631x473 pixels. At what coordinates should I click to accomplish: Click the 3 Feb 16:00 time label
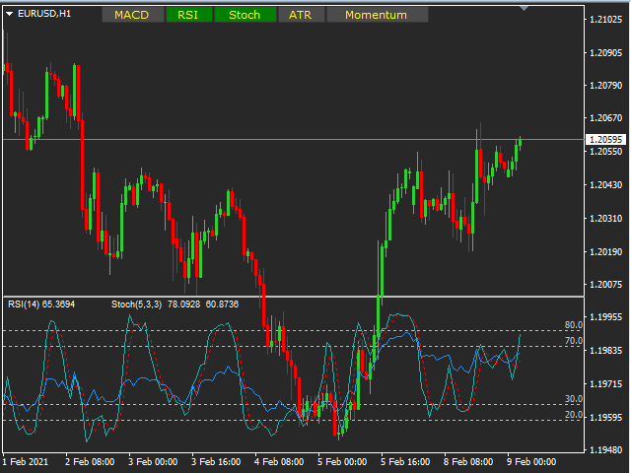[x=216, y=462]
